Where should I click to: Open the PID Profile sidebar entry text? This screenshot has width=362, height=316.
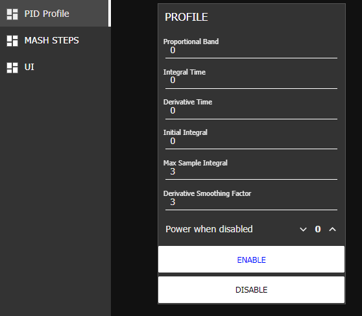(47, 14)
